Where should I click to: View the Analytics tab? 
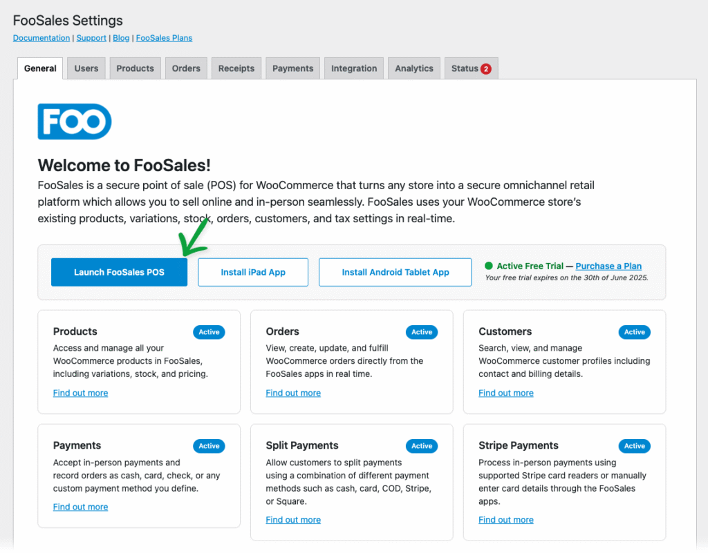pos(414,68)
